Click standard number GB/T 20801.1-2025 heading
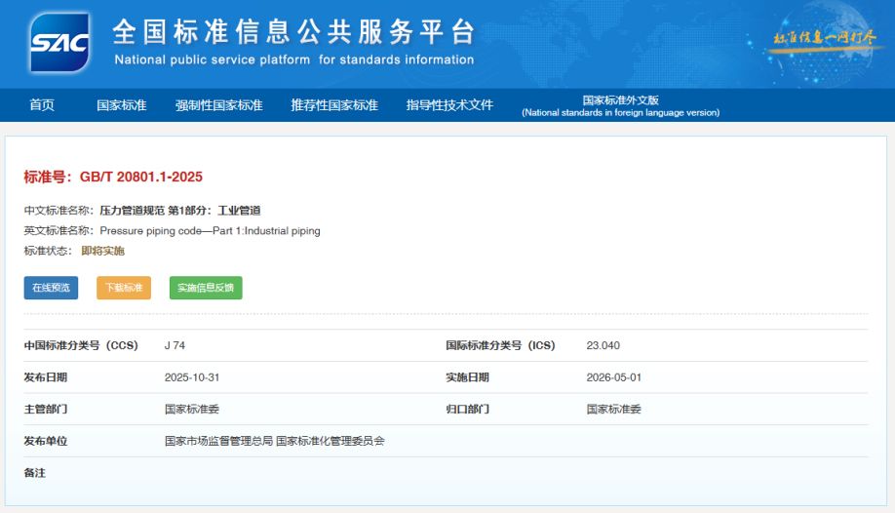 coord(113,177)
